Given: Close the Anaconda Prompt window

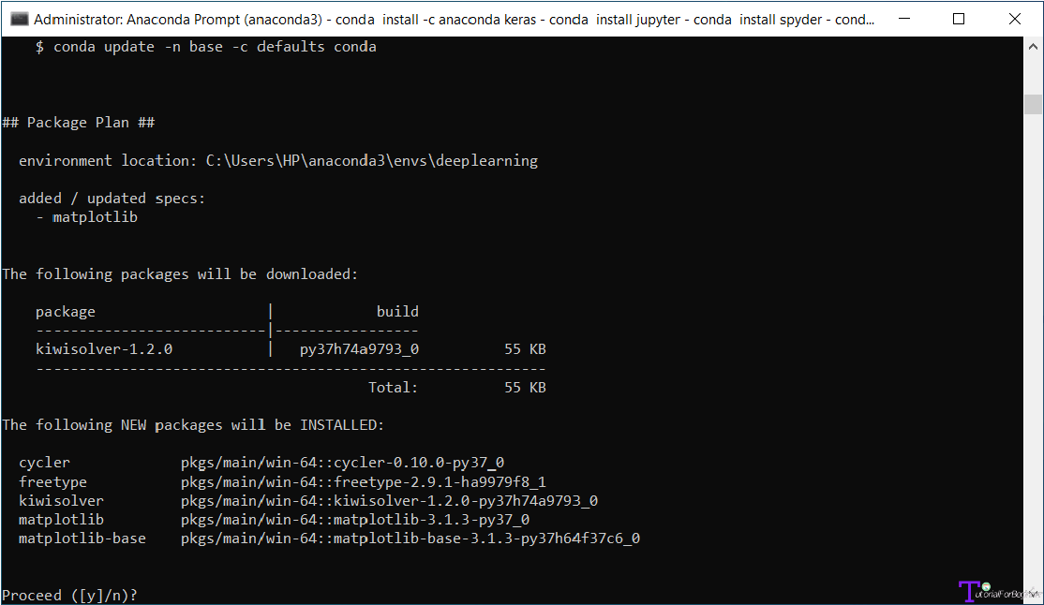Looking at the screenshot, I should click(1015, 19).
